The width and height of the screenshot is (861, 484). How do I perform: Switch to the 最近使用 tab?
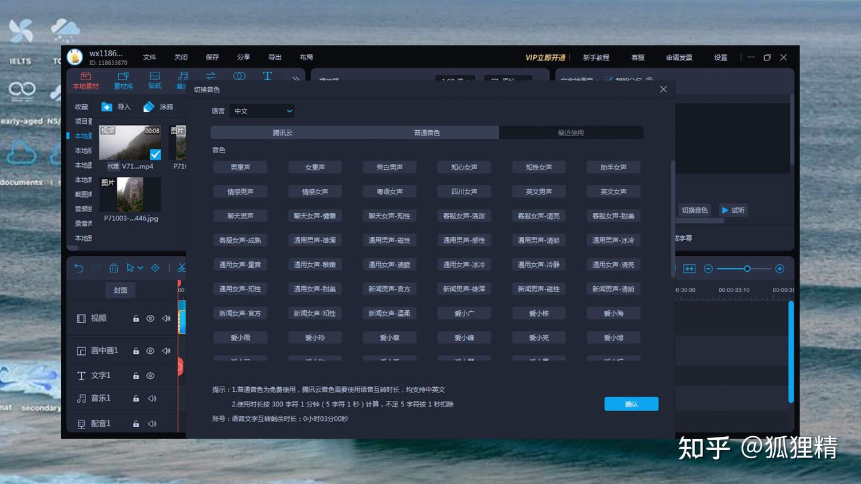click(x=571, y=133)
